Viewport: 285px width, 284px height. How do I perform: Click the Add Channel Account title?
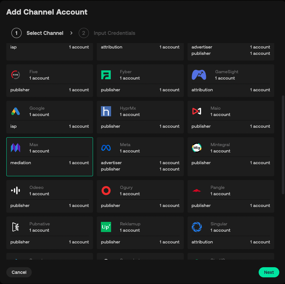pyautogui.click(x=47, y=12)
